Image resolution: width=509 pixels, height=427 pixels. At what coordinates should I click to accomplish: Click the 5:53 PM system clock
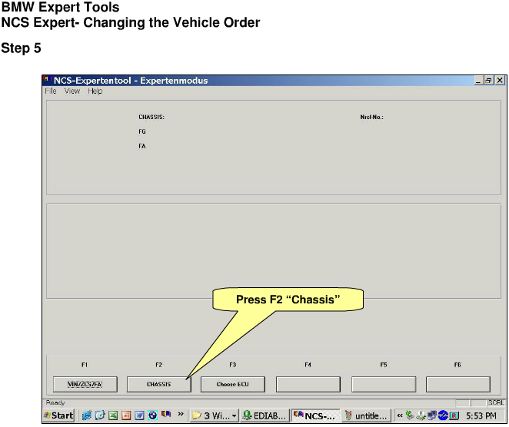click(x=481, y=415)
